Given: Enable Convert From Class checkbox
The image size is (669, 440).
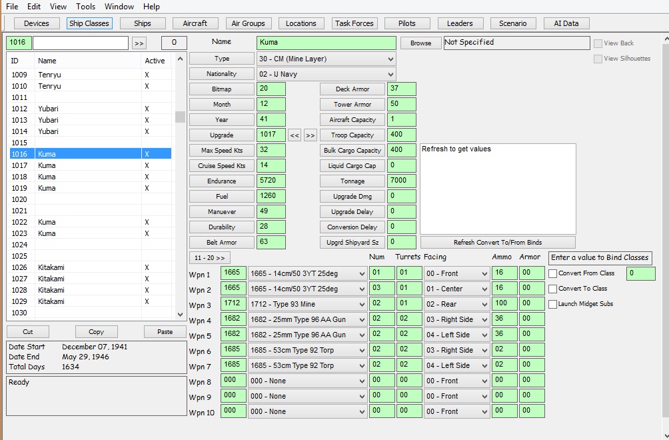Looking at the screenshot, I should pos(553,273).
